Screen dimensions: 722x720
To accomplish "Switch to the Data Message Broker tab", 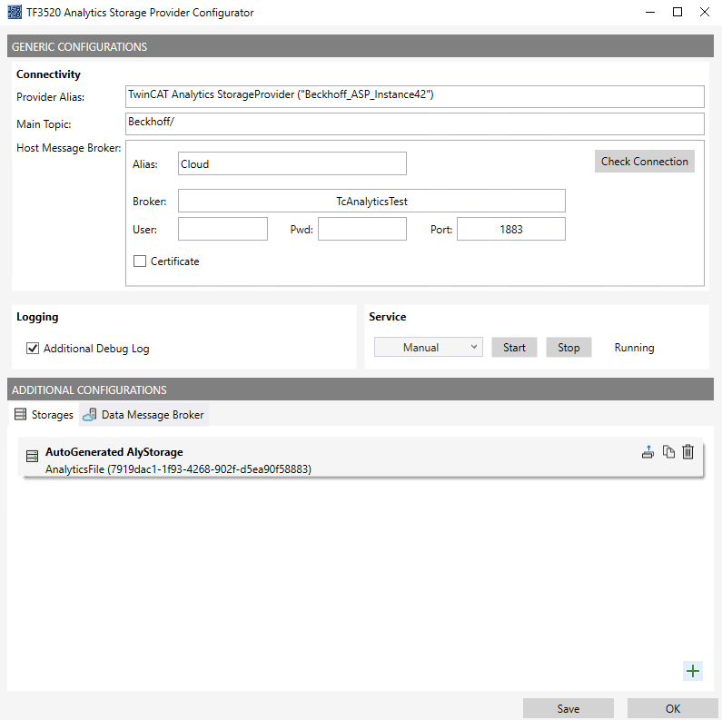I will pyautogui.click(x=144, y=415).
